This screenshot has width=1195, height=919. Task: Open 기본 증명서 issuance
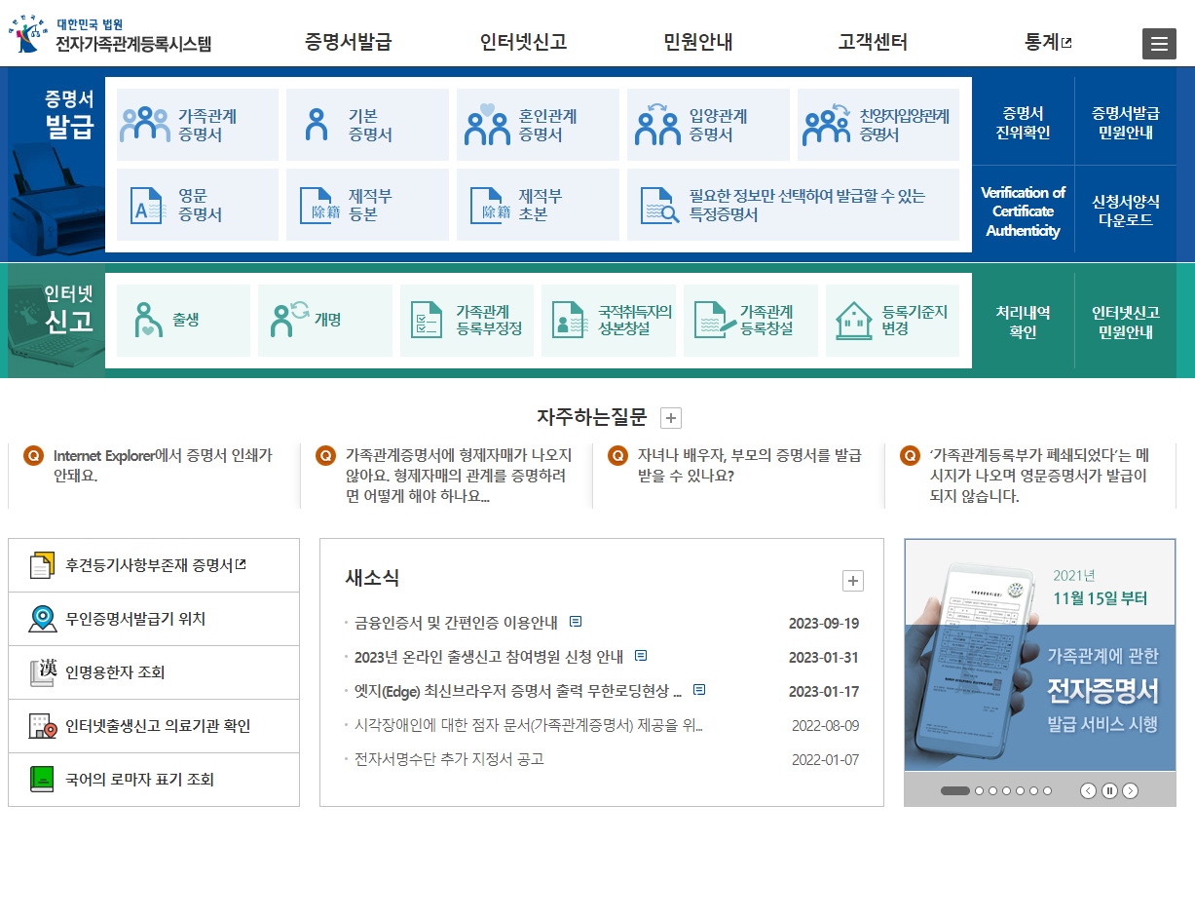click(x=314, y=124)
